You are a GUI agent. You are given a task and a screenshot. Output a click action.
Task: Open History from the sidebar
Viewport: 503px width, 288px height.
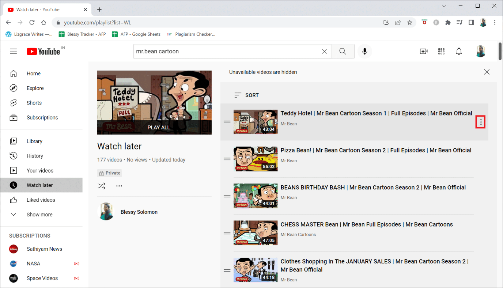(35, 156)
